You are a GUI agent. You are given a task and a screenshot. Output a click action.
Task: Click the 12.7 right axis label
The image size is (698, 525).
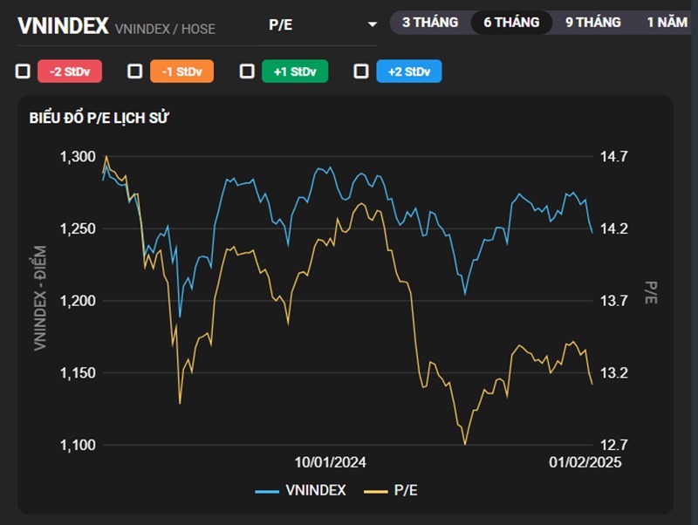coord(614,445)
